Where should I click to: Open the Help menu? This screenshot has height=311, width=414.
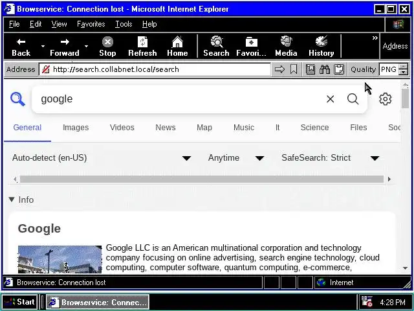coord(149,24)
